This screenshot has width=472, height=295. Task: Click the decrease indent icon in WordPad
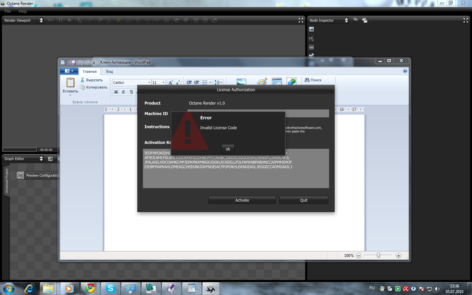click(x=189, y=83)
